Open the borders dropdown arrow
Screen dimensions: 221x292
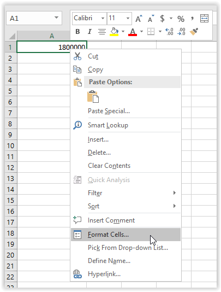[x=160, y=32]
